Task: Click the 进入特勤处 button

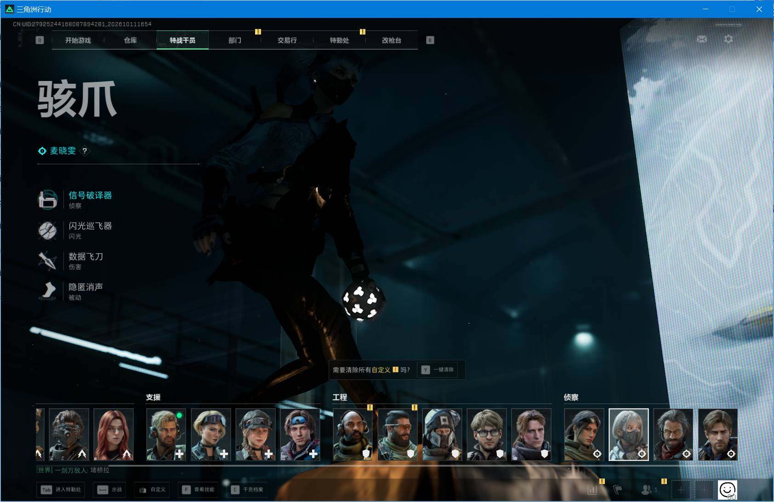Action: 62,490
